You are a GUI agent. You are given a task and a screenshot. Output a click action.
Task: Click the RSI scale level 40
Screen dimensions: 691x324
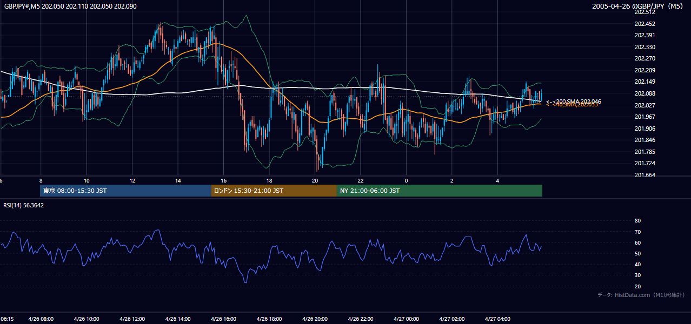pos(637,264)
